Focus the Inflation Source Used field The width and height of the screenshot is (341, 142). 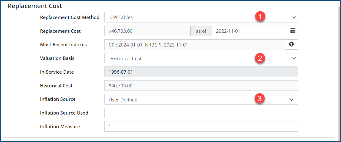point(201,113)
